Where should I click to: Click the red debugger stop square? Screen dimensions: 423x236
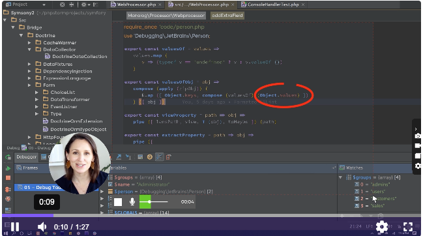click(x=8, y=178)
